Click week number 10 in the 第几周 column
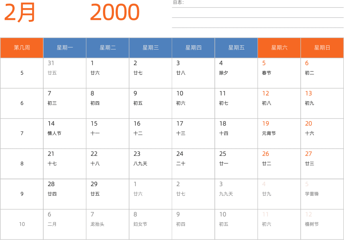This screenshot has width=344, height=240. click(22, 224)
